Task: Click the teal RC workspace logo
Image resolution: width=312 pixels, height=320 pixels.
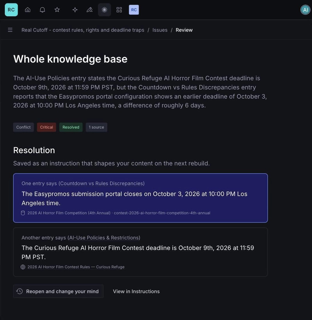Action: click(x=11, y=10)
